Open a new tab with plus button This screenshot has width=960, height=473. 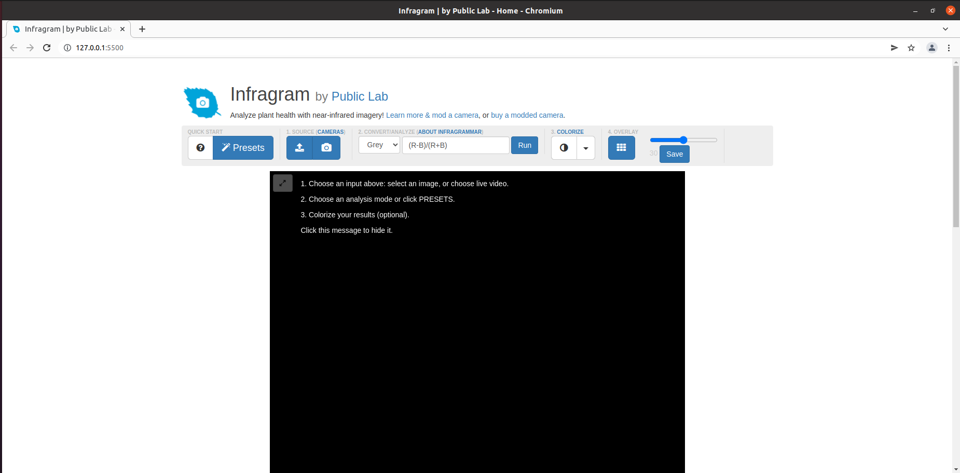(142, 29)
